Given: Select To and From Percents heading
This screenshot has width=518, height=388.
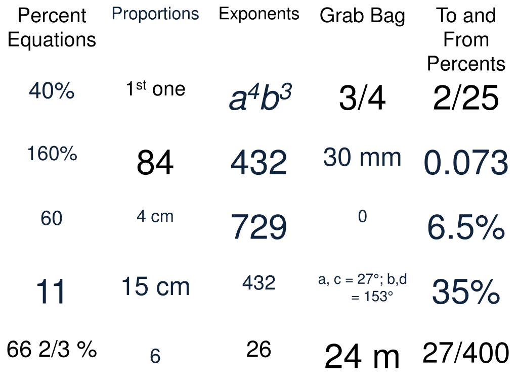Looking at the screenshot, I should click(466, 39).
